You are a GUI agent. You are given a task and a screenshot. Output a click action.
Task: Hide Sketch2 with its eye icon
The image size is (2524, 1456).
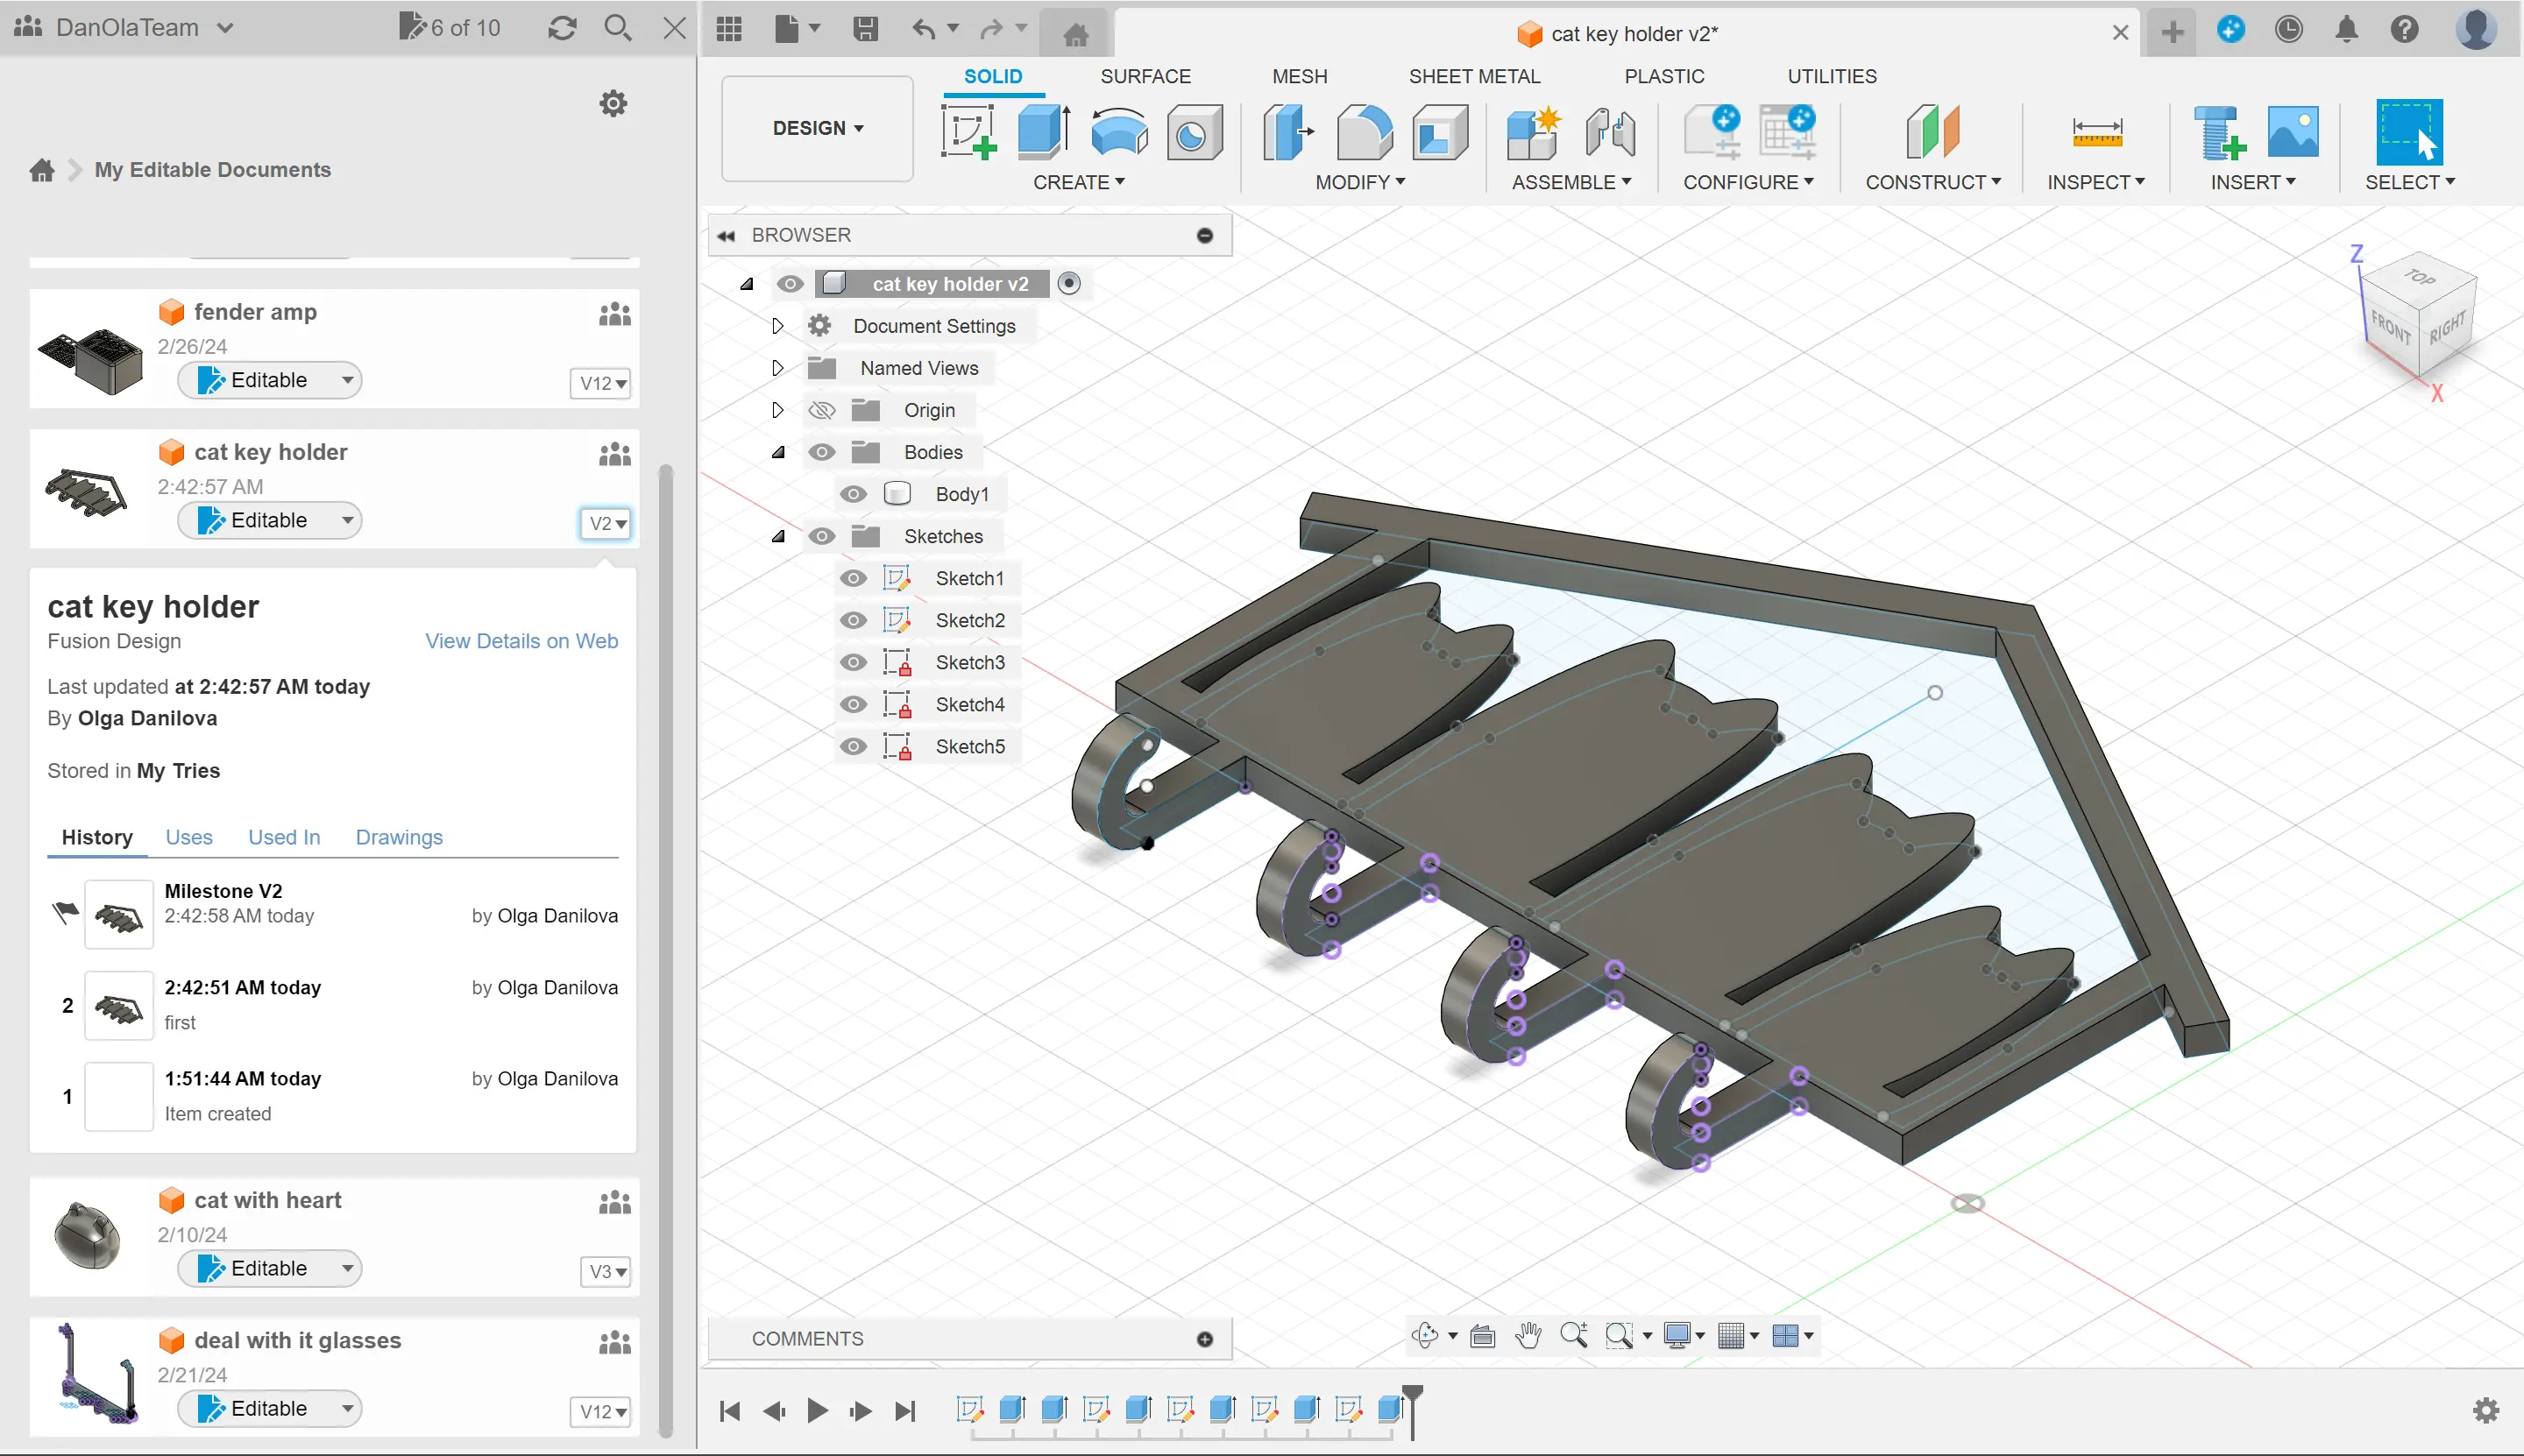(x=853, y=620)
